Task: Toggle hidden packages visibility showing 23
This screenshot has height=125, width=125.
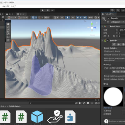Action: 97,103
